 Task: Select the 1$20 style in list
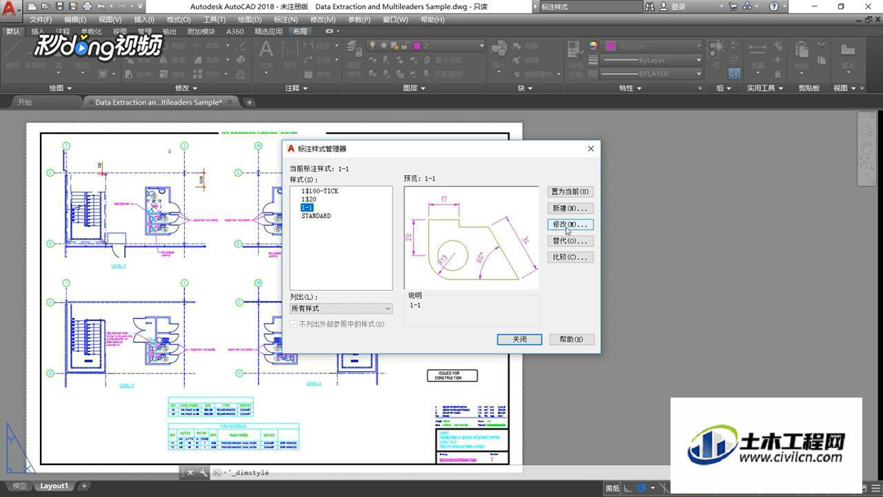coord(309,199)
